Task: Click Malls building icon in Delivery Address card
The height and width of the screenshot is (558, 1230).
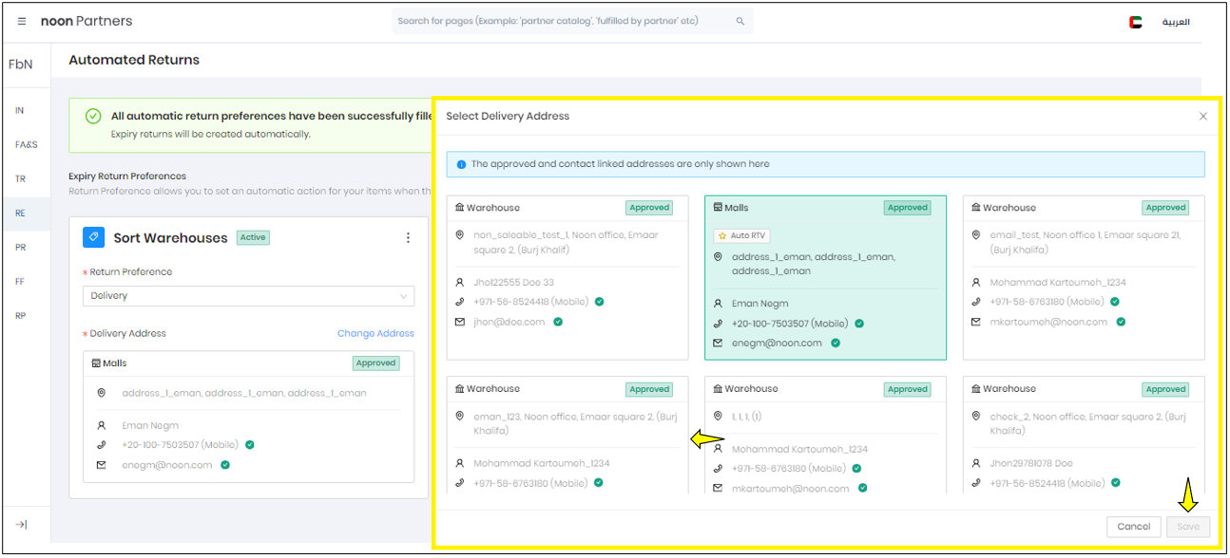Action: [x=96, y=363]
